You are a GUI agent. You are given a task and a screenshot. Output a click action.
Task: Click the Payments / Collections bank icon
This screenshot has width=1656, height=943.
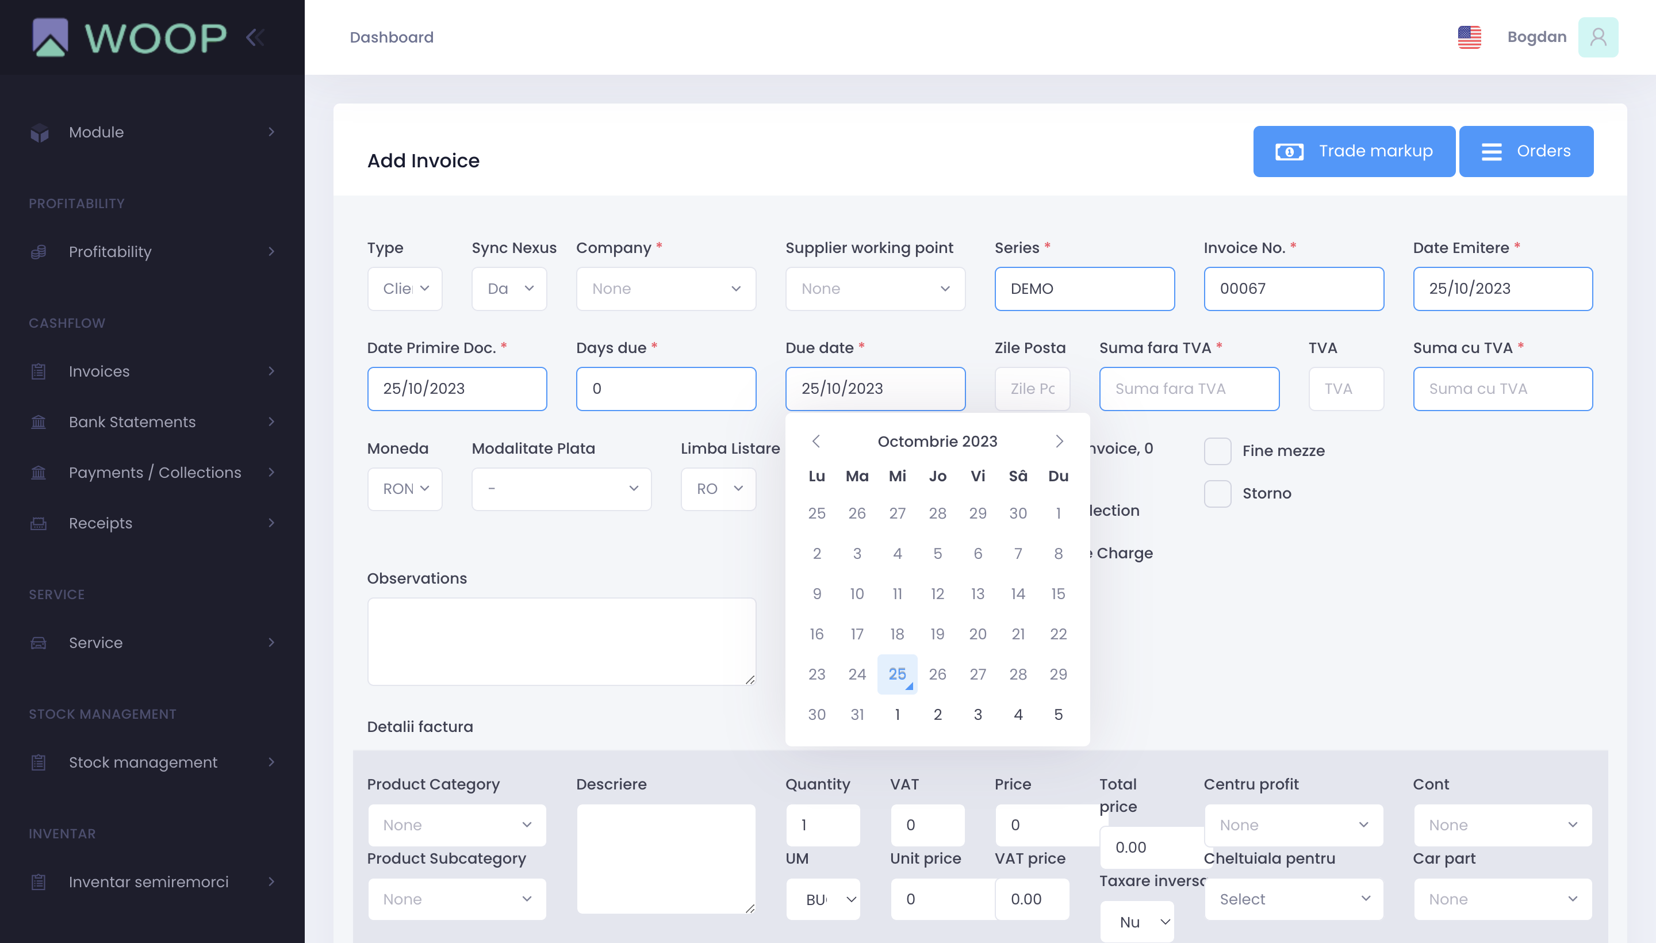coord(39,472)
